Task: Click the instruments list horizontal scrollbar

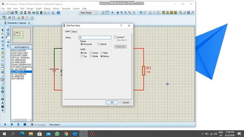Action: pyautogui.click(x=21, y=120)
